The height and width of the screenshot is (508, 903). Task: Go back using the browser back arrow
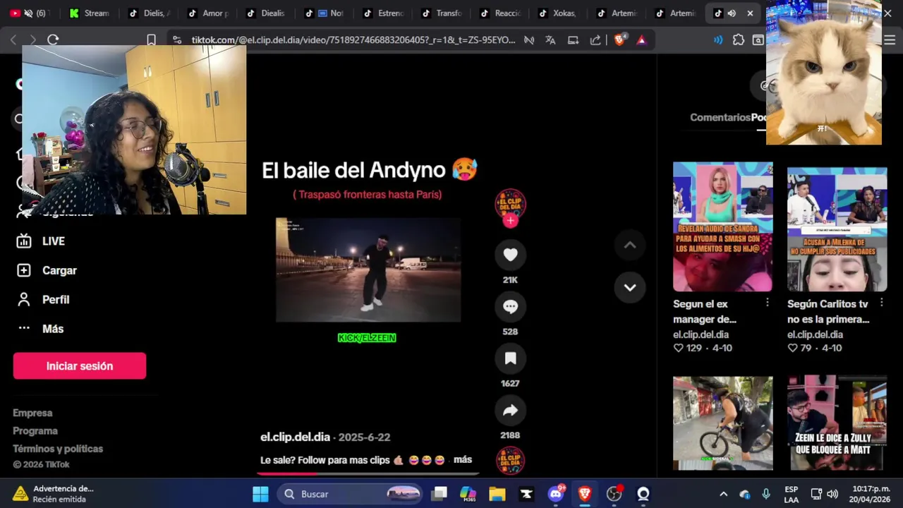[x=13, y=40]
